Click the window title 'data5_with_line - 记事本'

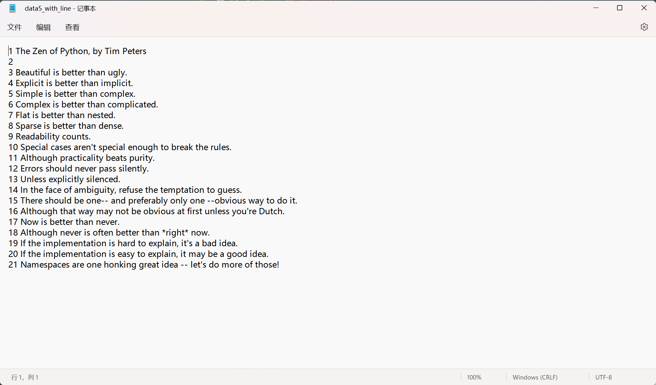[60, 8]
